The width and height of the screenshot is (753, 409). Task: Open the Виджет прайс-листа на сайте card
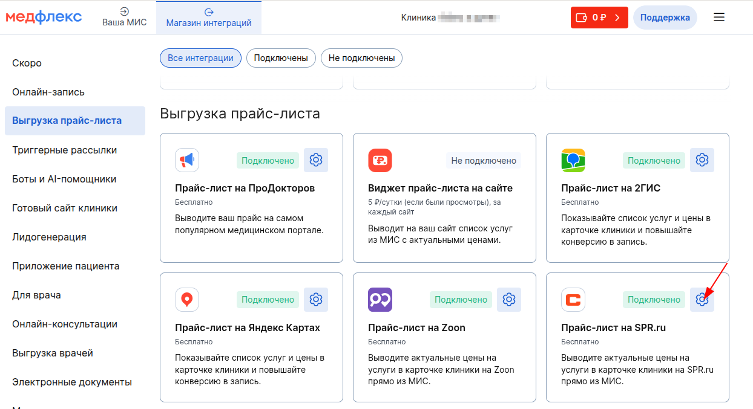[444, 198]
